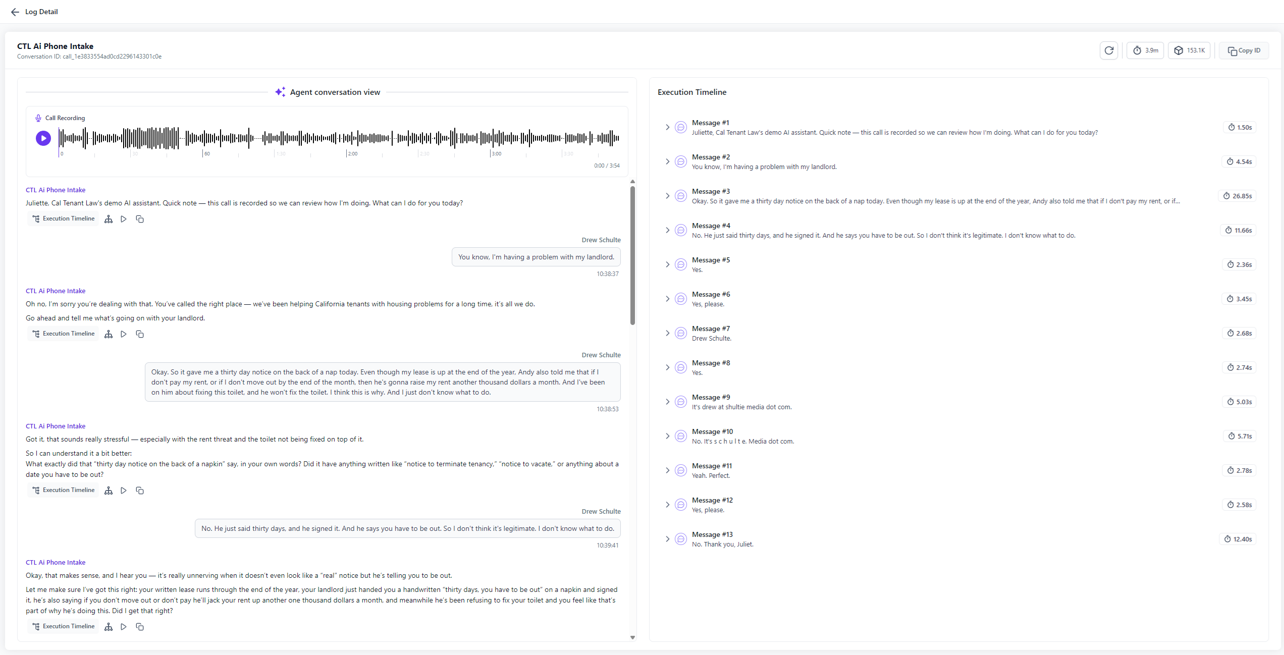Expand Message #3 in Execution Timeline
This screenshot has height=655, width=1284.
pos(667,196)
